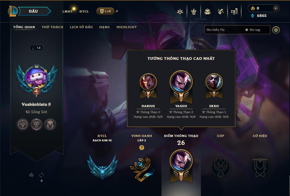Click the Vinh Danh question mark icon
Viewport: 290px width, 196px height.
(x=142, y=148)
